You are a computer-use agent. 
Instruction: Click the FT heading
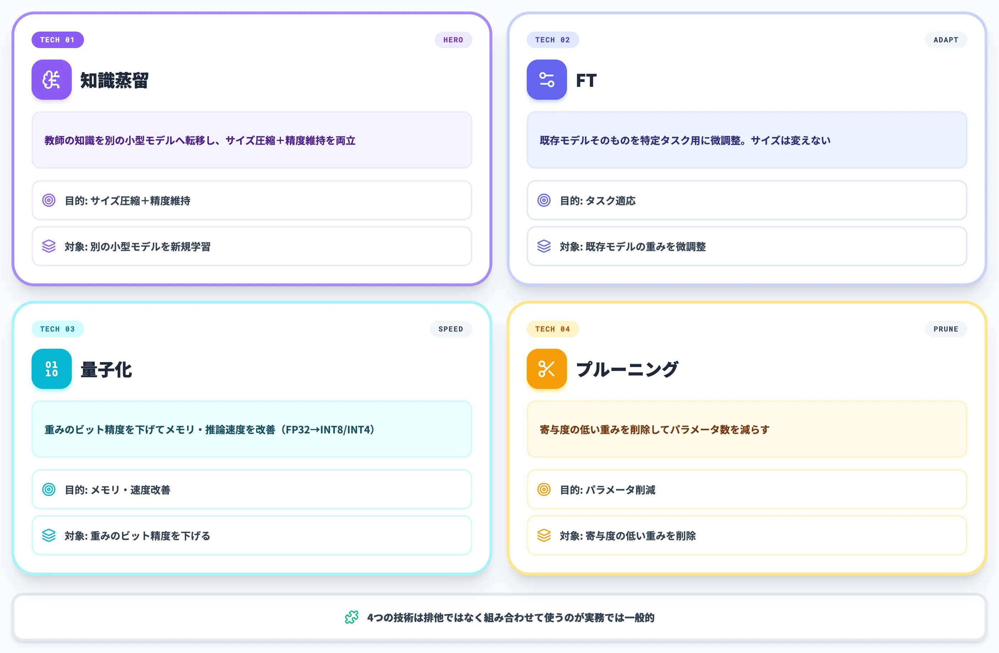coord(586,80)
